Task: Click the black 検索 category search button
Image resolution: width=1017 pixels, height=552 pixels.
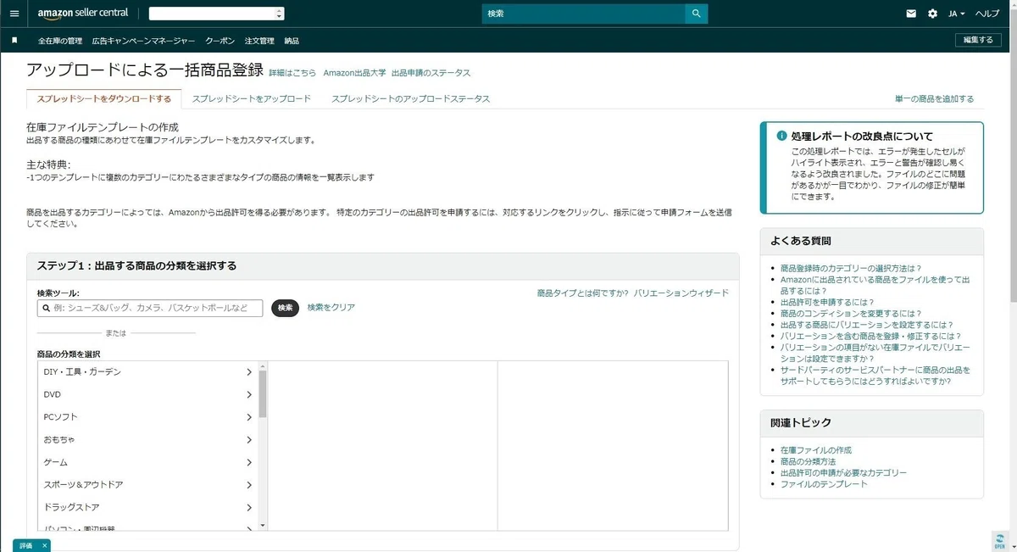Action: [x=286, y=308]
